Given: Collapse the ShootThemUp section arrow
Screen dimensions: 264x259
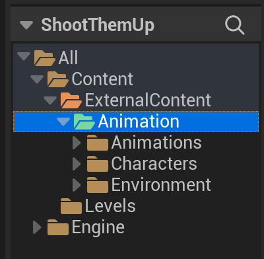Looking at the screenshot, I should (x=26, y=25).
